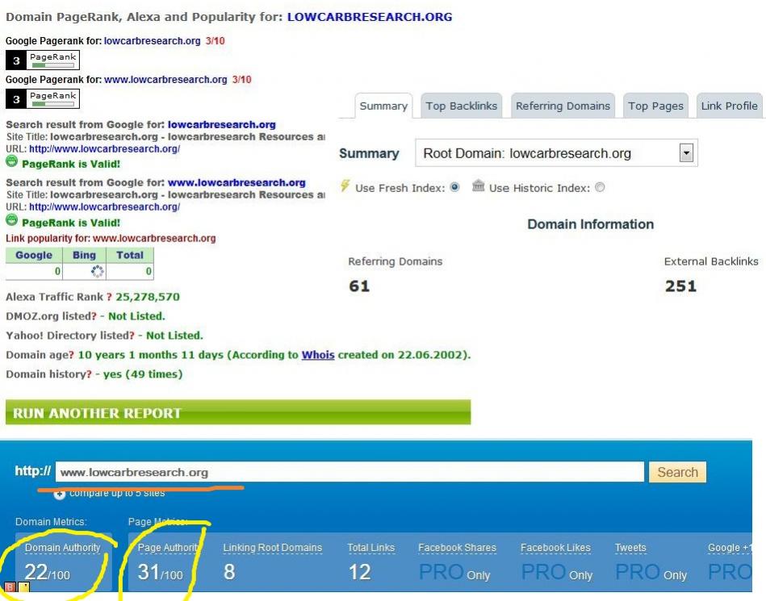Open the Root Domain dropdown arrow
The image size is (766, 601).
(x=686, y=152)
